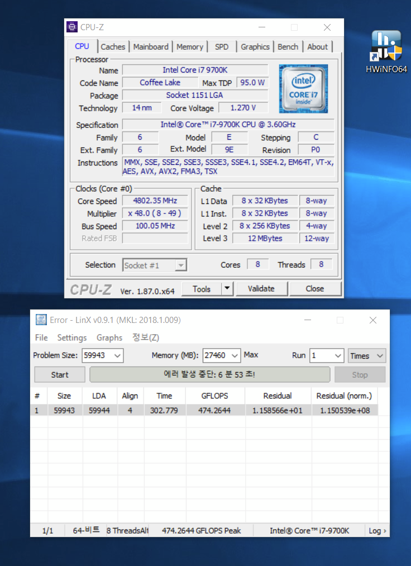Click the 1.158566e+01 residual cell
The image size is (411, 566).
[278, 411]
